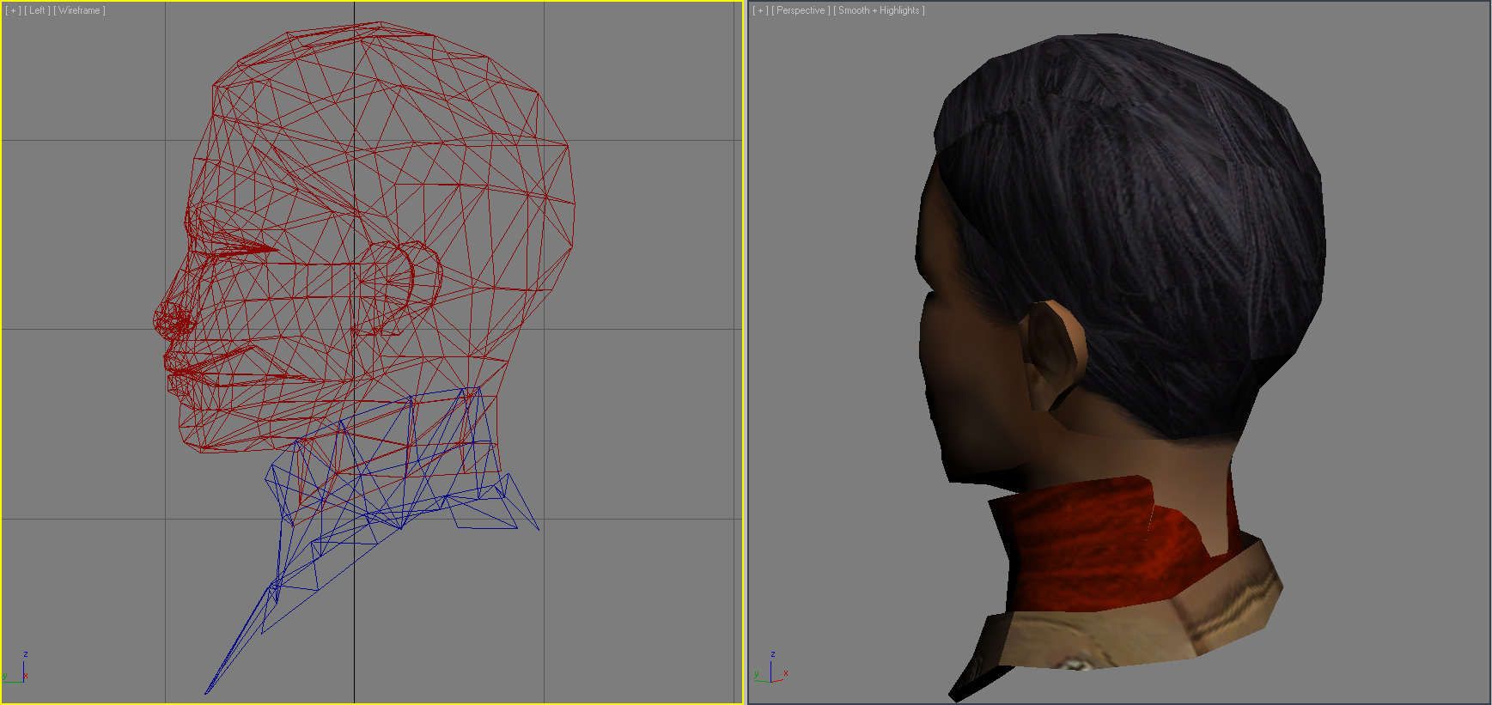Click the wireframe lips in Left view
The image size is (1492, 705).
pyautogui.click(x=185, y=369)
